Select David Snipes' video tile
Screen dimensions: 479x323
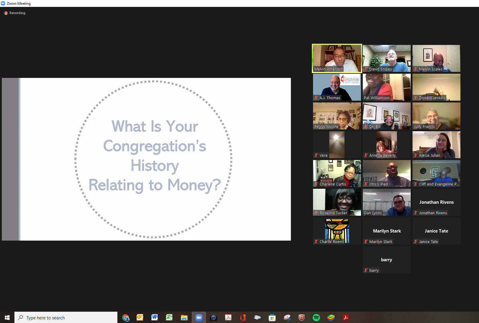tap(386, 58)
